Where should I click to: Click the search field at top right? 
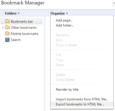pyautogui.click(x=114, y=3)
